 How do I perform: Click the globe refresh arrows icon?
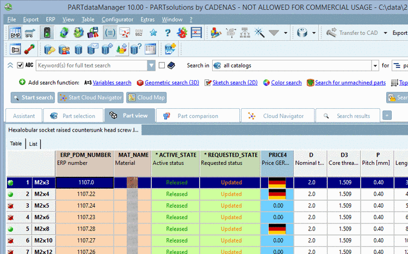(x=64, y=33)
